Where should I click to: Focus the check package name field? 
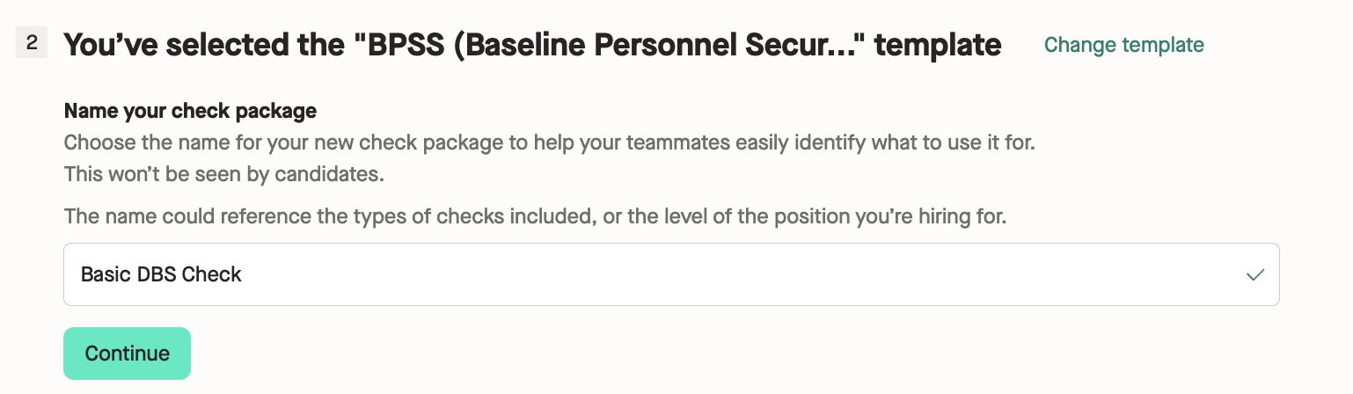(x=670, y=274)
